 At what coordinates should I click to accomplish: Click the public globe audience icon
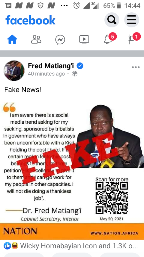(x=75, y=74)
